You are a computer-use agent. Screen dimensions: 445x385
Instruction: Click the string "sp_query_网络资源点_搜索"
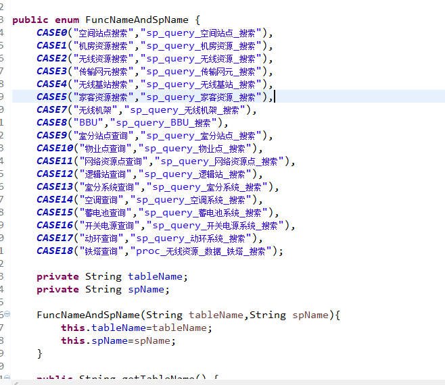click(219, 161)
